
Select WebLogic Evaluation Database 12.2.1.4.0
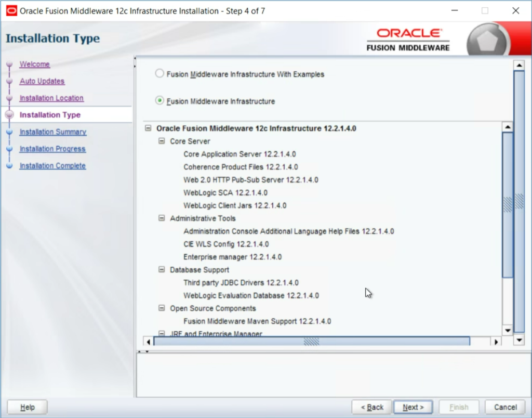[x=251, y=295]
